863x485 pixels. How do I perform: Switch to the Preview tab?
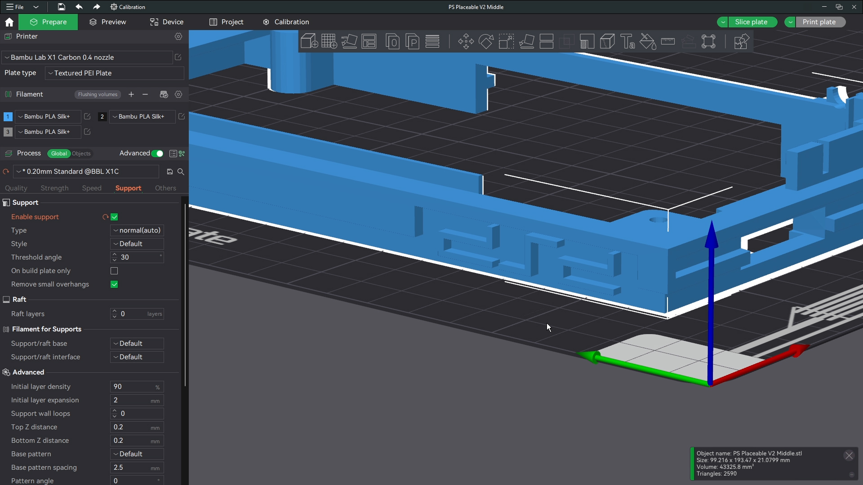click(x=108, y=22)
